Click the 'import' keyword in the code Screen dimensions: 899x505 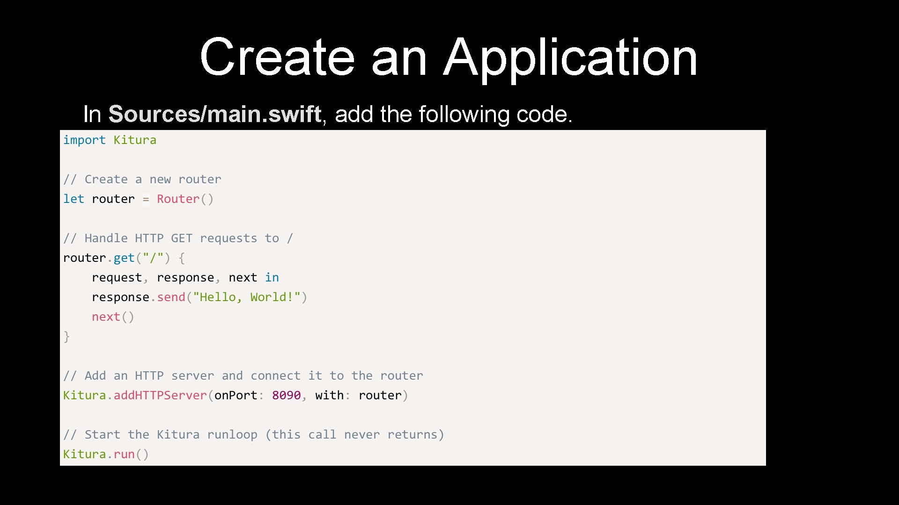[x=84, y=140]
